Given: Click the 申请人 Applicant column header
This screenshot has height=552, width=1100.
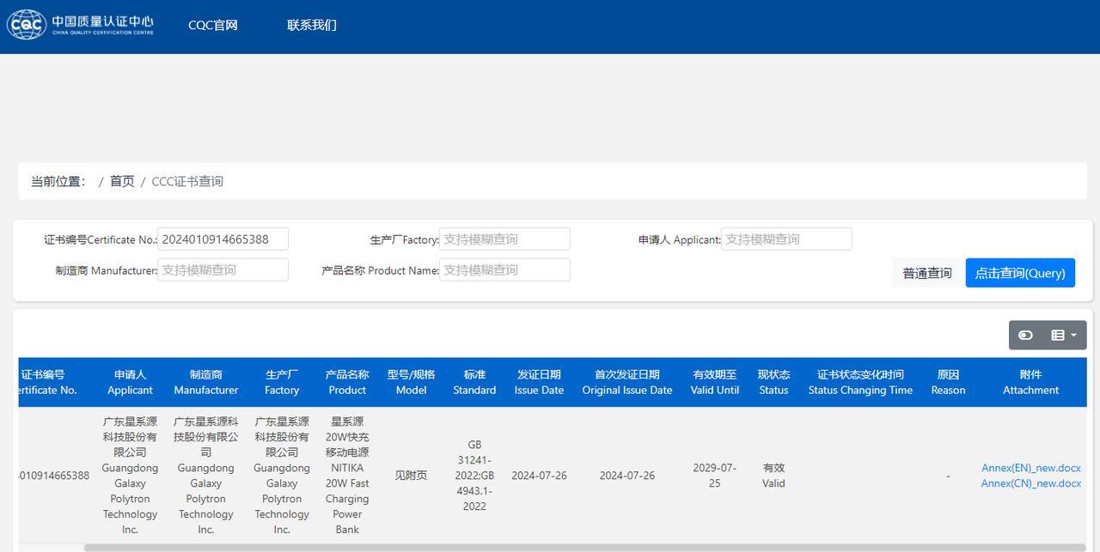Looking at the screenshot, I should [130, 382].
